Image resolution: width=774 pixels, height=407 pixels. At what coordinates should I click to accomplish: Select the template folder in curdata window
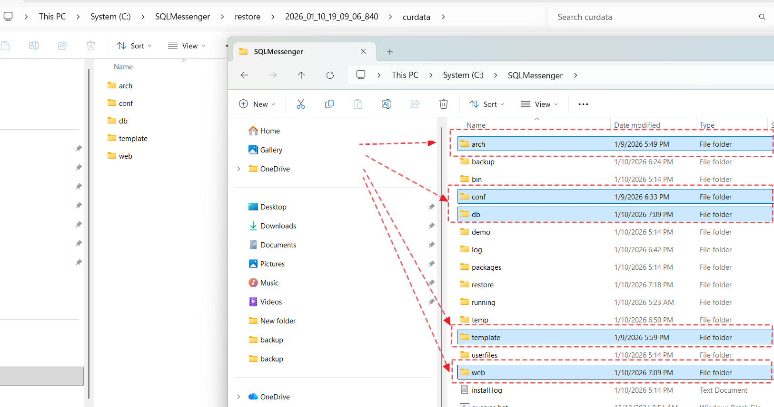128,138
